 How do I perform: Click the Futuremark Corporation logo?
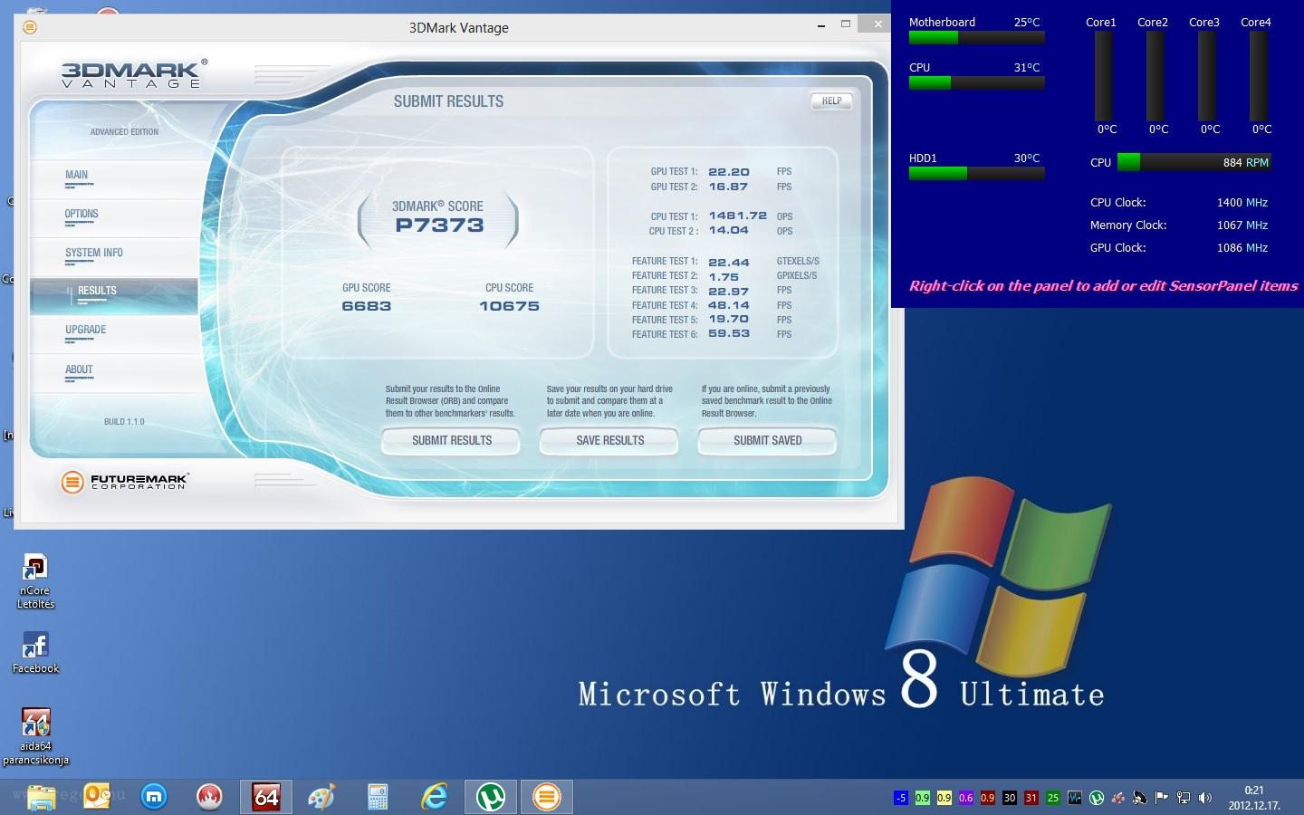(125, 482)
